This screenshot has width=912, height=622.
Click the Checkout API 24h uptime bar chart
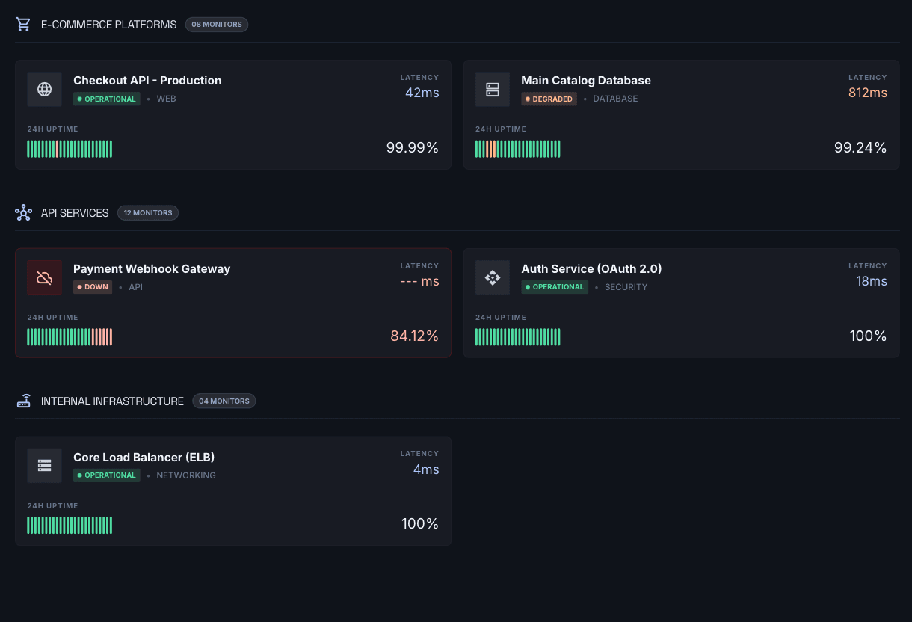click(x=70, y=149)
